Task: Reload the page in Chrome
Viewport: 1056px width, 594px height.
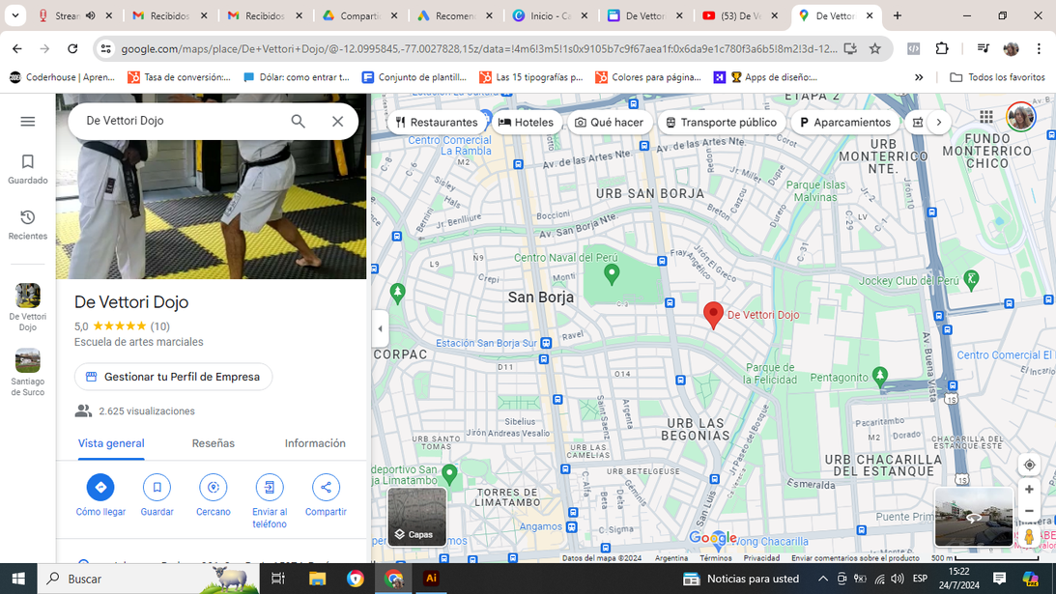Action: (x=72, y=48)
